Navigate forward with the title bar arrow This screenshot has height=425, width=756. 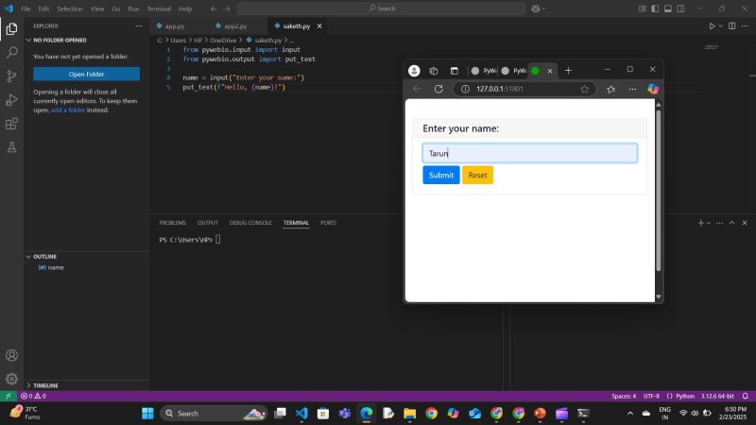227,8
